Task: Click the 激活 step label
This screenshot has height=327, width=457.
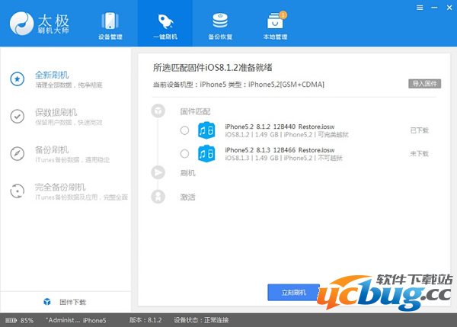Action: coord(187,197)
